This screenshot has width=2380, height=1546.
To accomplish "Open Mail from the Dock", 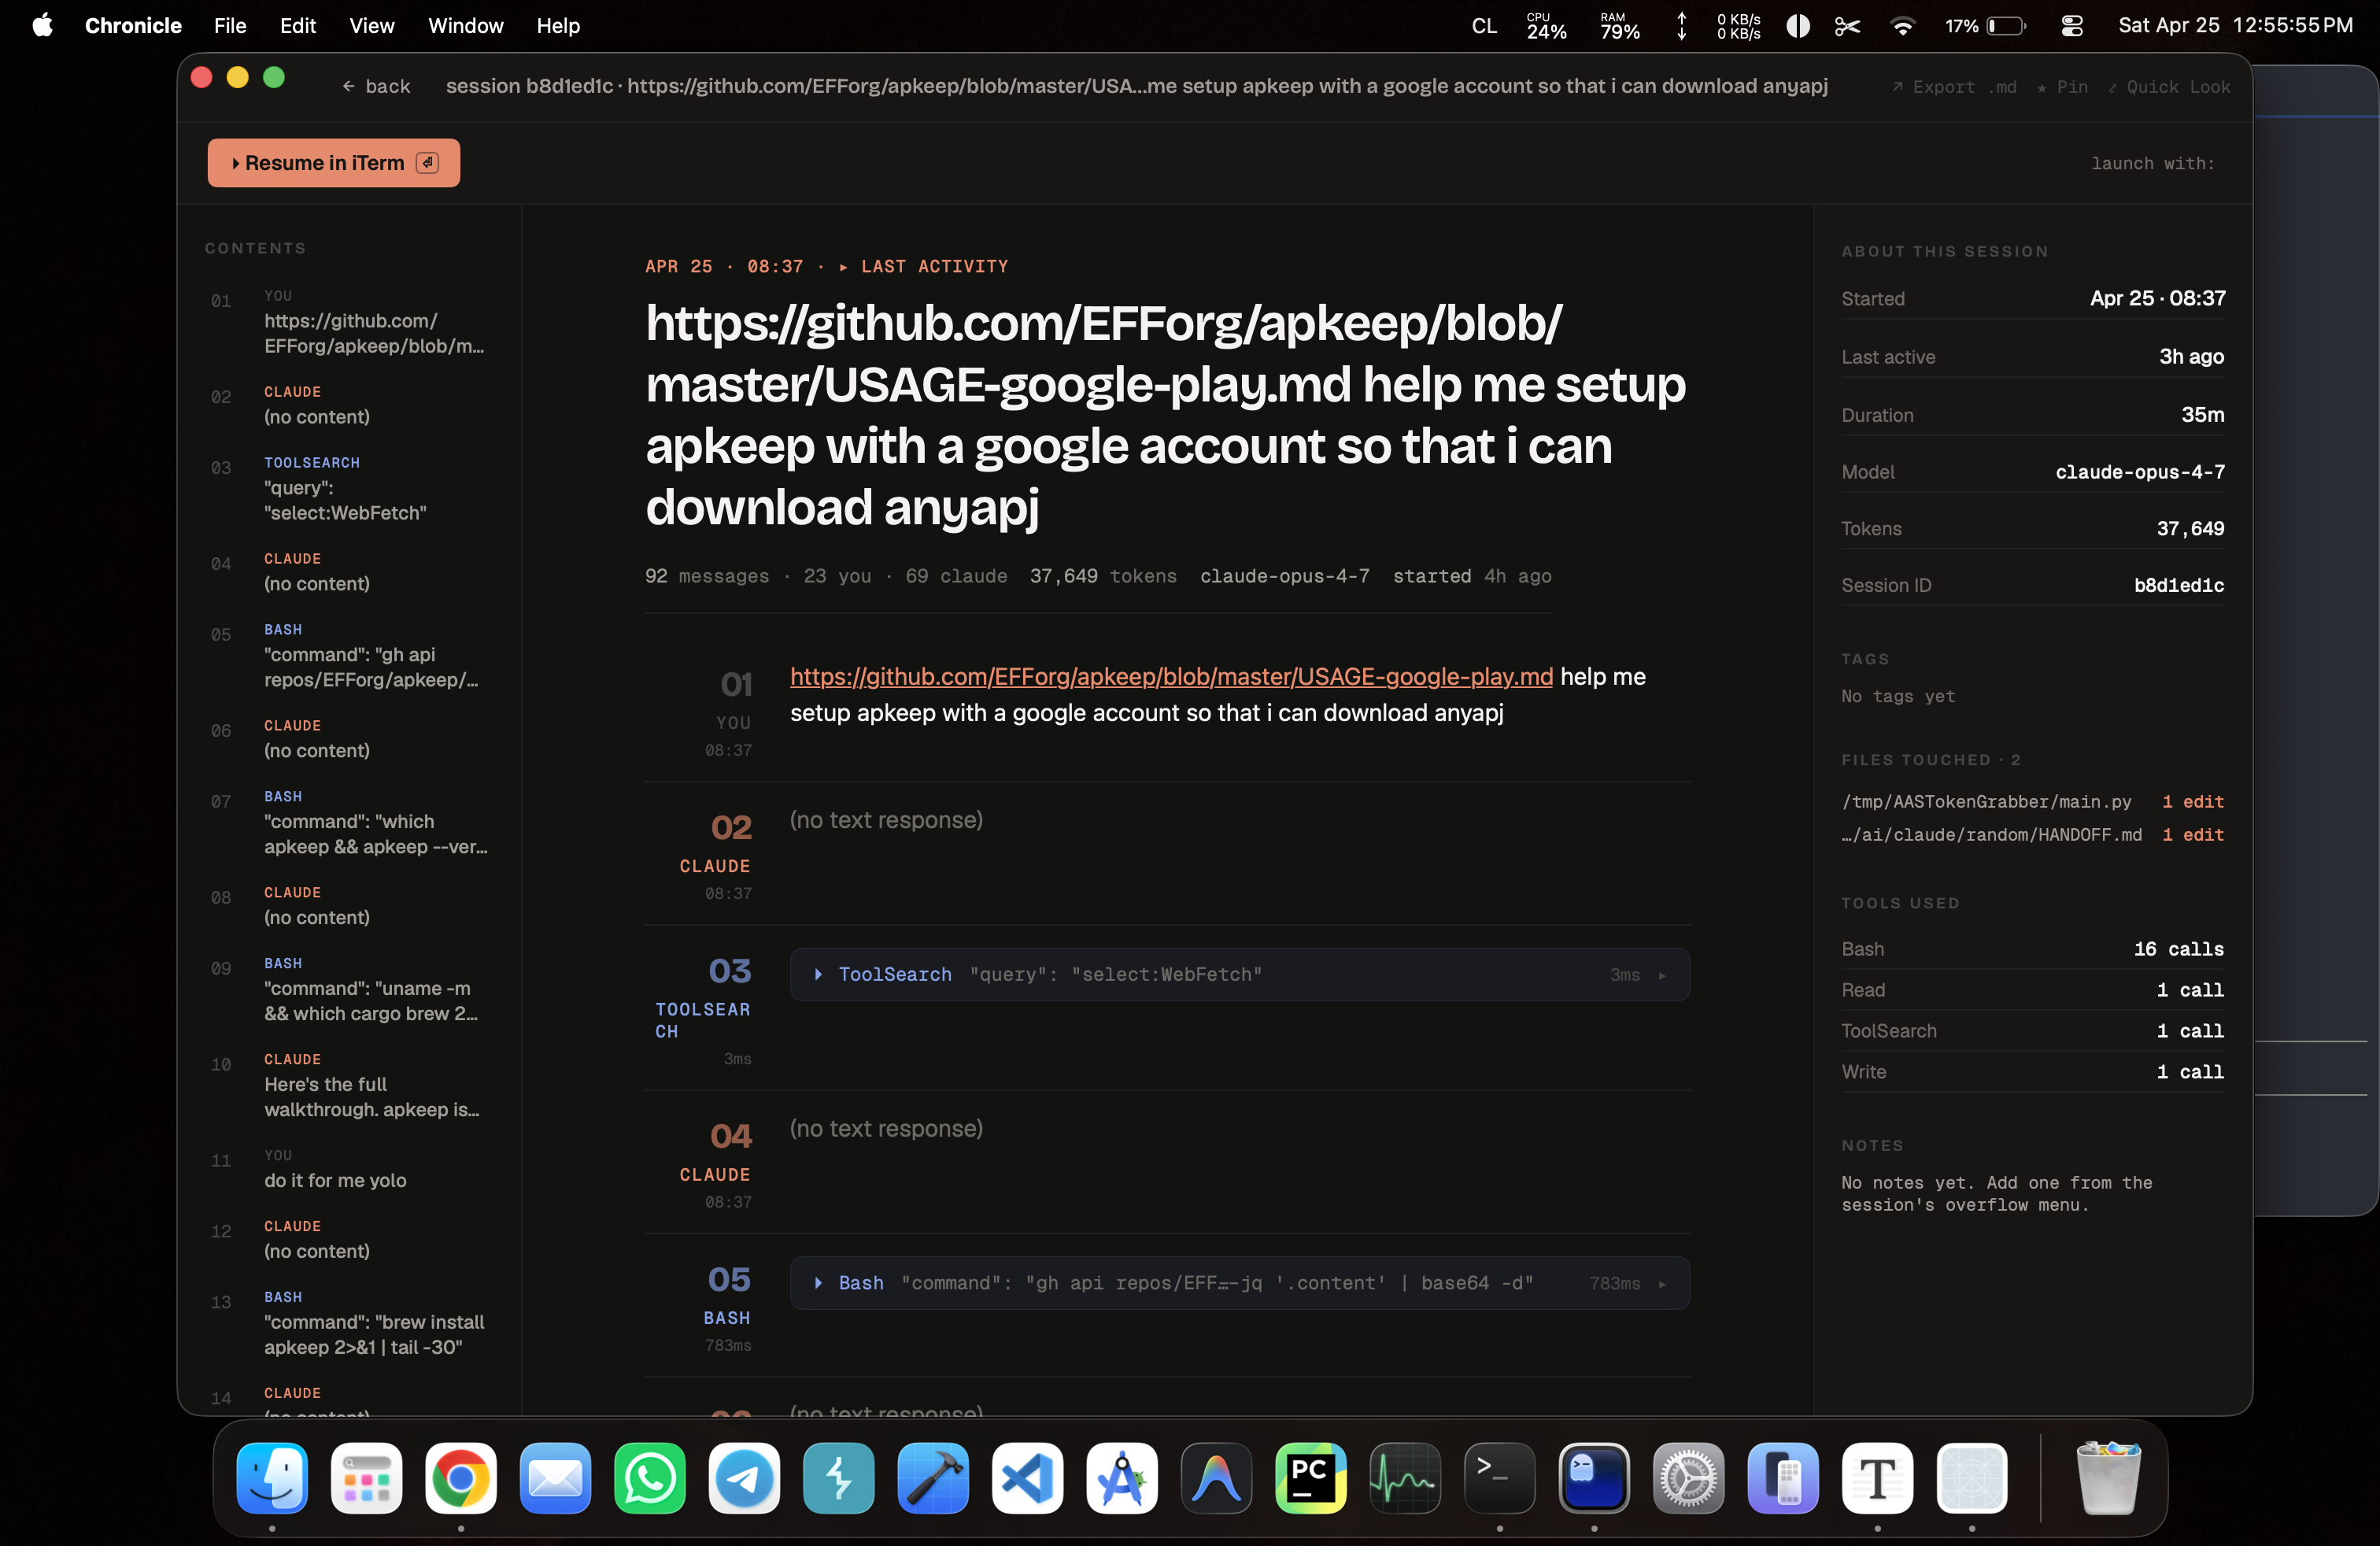I will [x=555, y=1478].
